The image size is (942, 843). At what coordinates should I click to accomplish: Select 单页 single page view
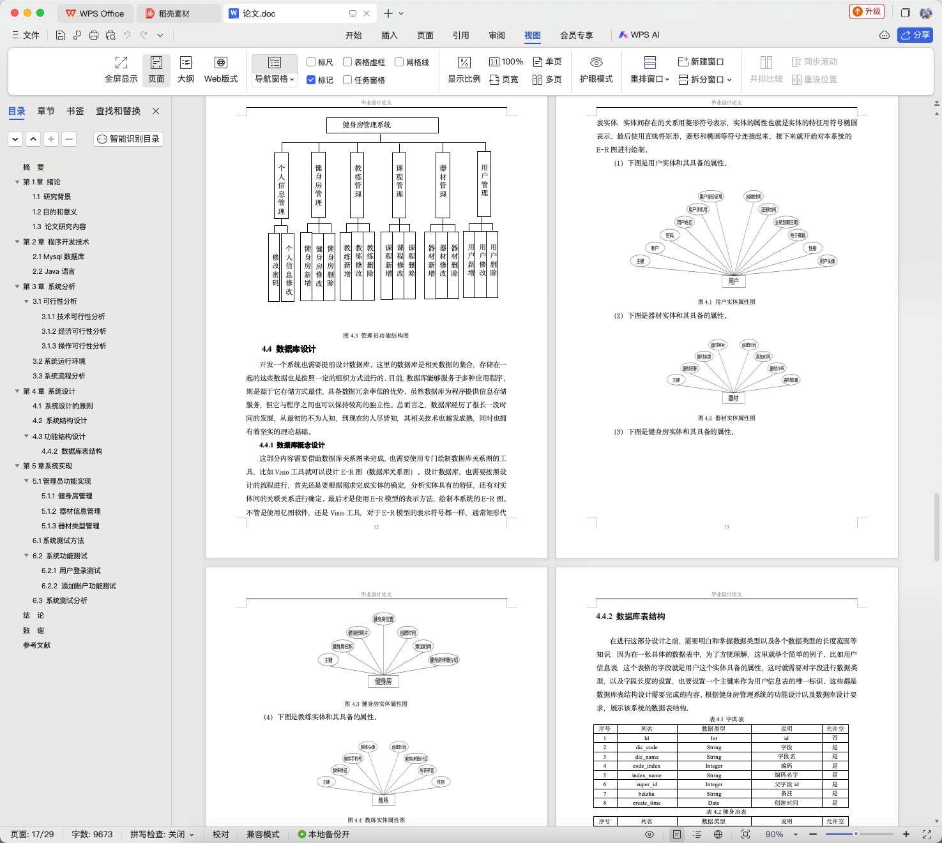[547, 62]
